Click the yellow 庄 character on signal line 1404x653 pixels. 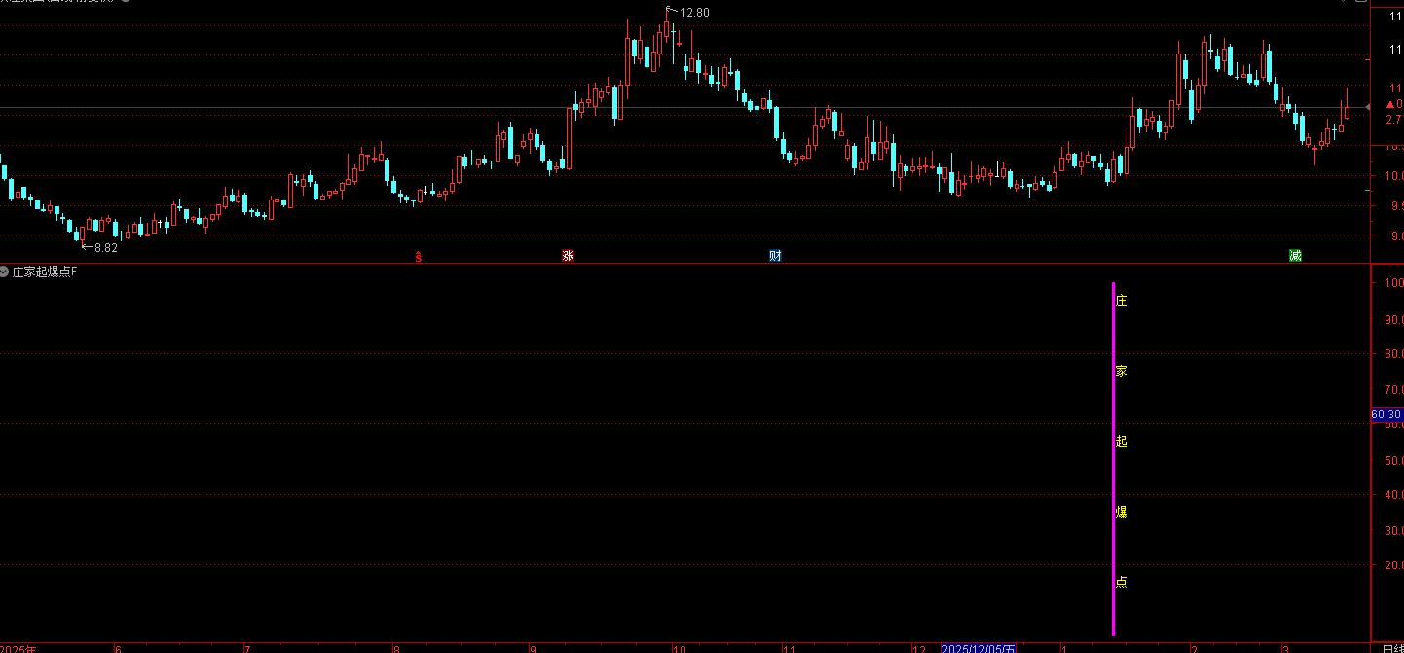point(1122,301)
